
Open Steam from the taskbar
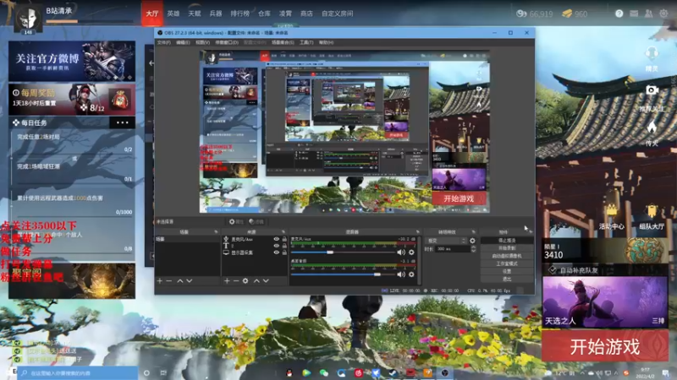click(x=393, y=372)
